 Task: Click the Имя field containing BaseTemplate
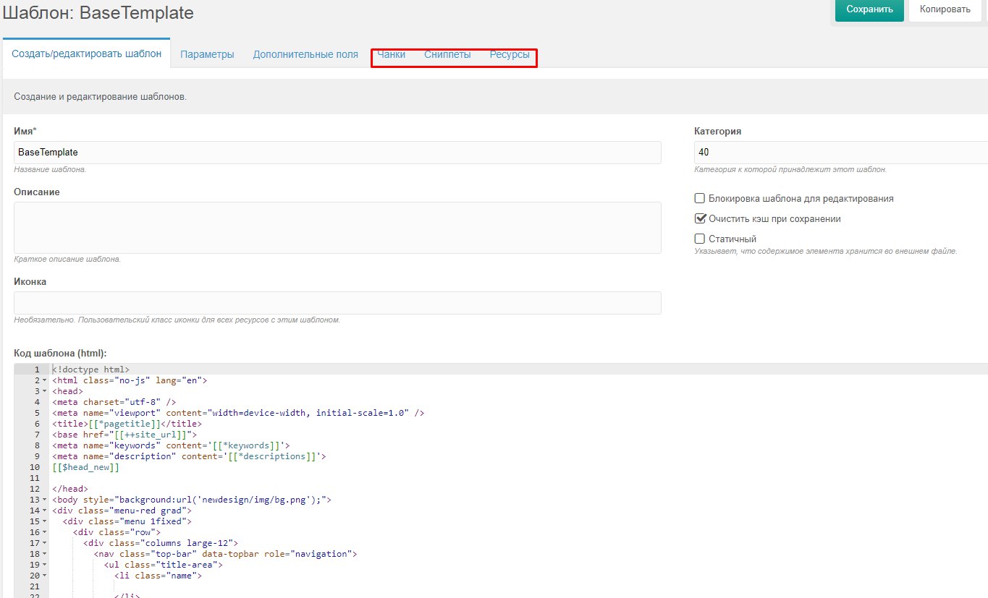click(337, 153)
